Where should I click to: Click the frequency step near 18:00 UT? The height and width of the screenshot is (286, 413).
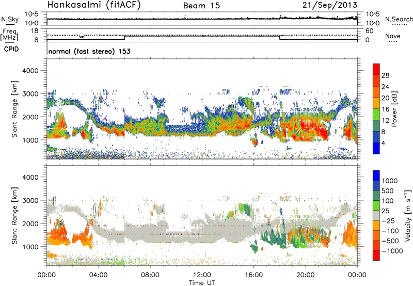point(279,38)
